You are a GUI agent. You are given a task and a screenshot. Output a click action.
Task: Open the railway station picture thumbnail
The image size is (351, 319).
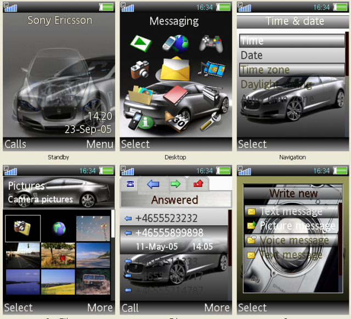coord(23,255)
